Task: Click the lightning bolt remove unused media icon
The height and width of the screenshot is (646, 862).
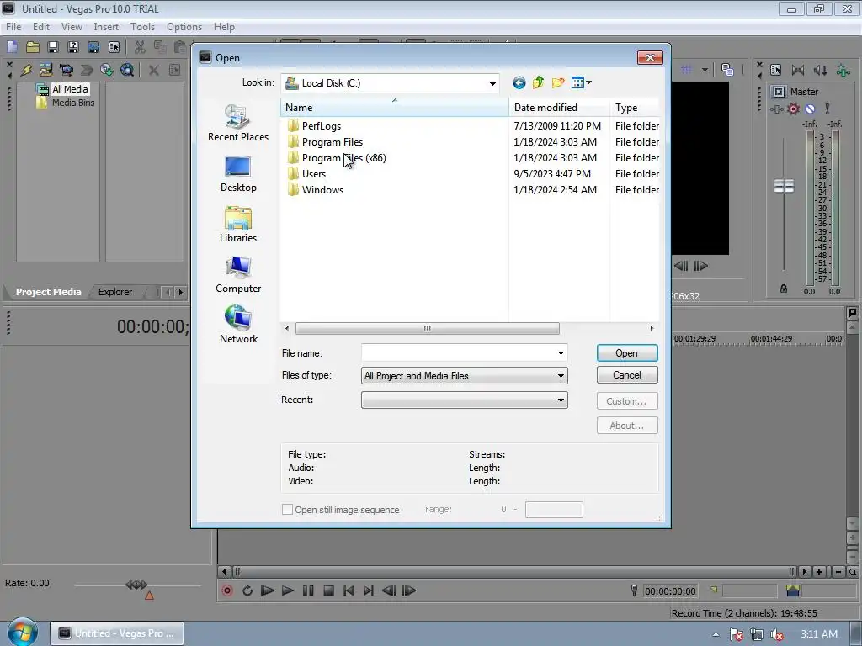Action: [26, 70]
